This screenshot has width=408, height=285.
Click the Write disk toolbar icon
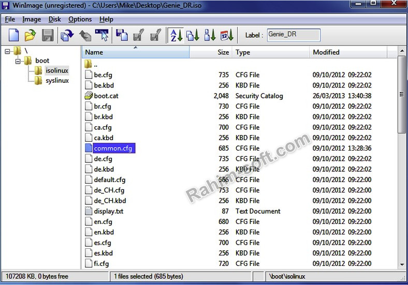[85, 35]
